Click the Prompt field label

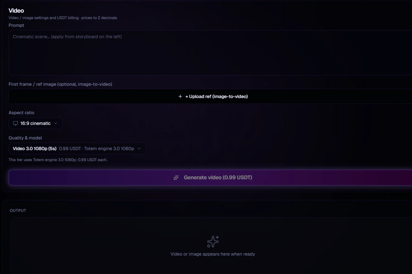[x=17, y=25]
